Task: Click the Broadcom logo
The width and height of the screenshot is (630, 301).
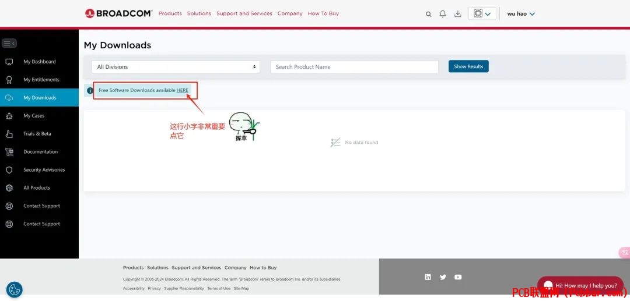Action: coord(118,13)
